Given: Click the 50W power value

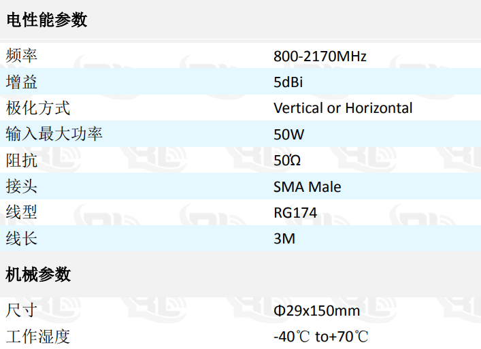Looking at the screenshot, I should pos(288,135).
